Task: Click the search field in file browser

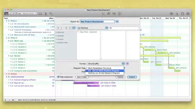Action: pyautogui.click(x=124, y=28)
